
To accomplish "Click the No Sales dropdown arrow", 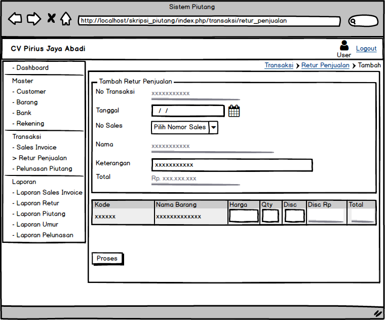I will tap(213, 127).
